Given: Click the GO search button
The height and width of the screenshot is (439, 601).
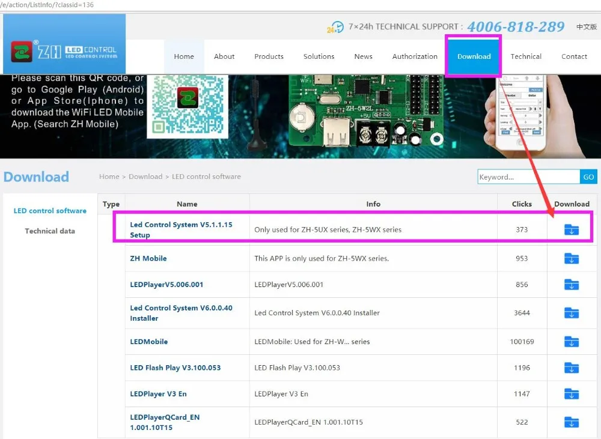Looking at the screenshot, I should tap(588, 177).
